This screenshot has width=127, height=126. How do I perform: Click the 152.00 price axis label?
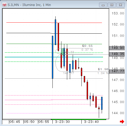point(118,24)
